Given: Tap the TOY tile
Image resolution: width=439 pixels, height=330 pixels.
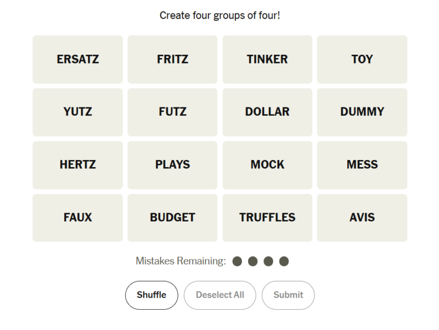Looking at the screenshot, I should [362, 59].
